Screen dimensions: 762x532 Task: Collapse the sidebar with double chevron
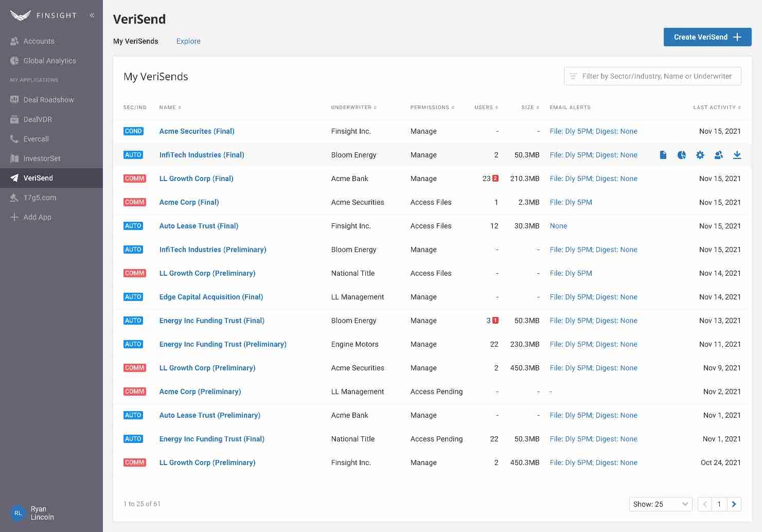coord(92,15)
